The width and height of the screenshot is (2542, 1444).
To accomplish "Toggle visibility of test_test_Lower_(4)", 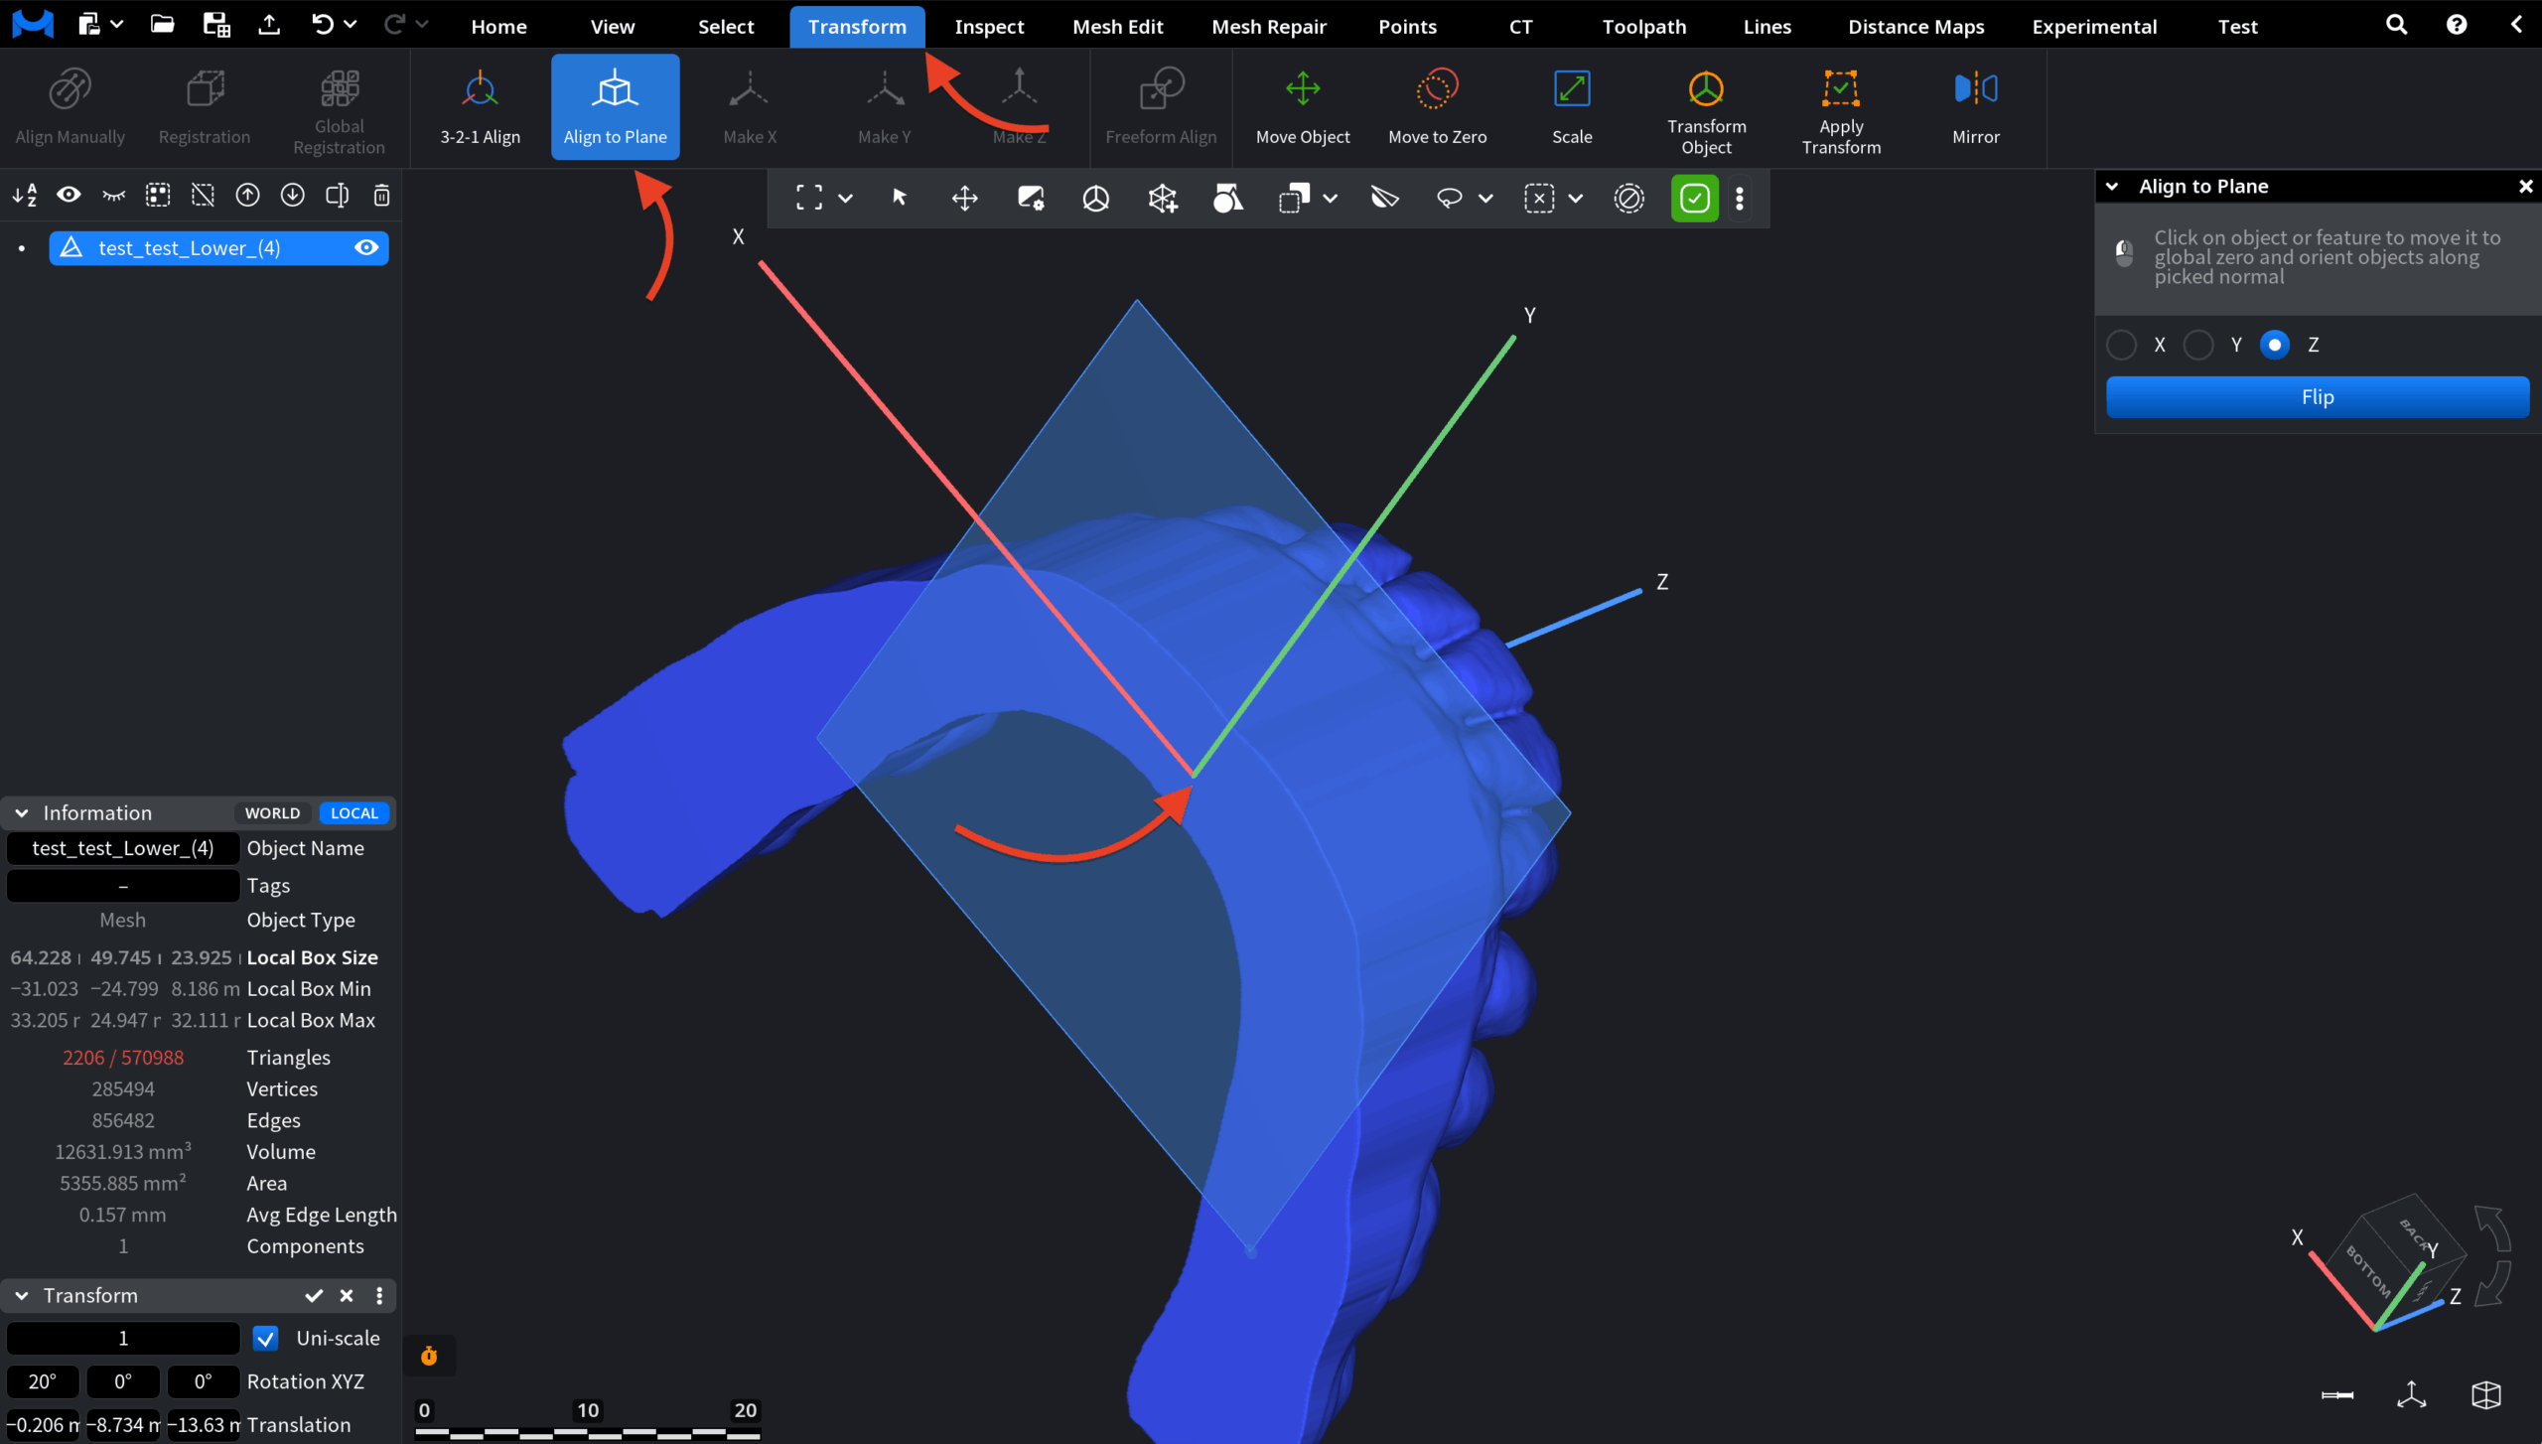I will [365, 247].
